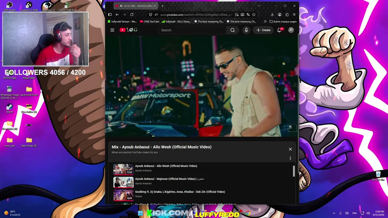Bookmark this page with the star icon
The width and height of the screenshot is (388, 218).
point(254,15)
